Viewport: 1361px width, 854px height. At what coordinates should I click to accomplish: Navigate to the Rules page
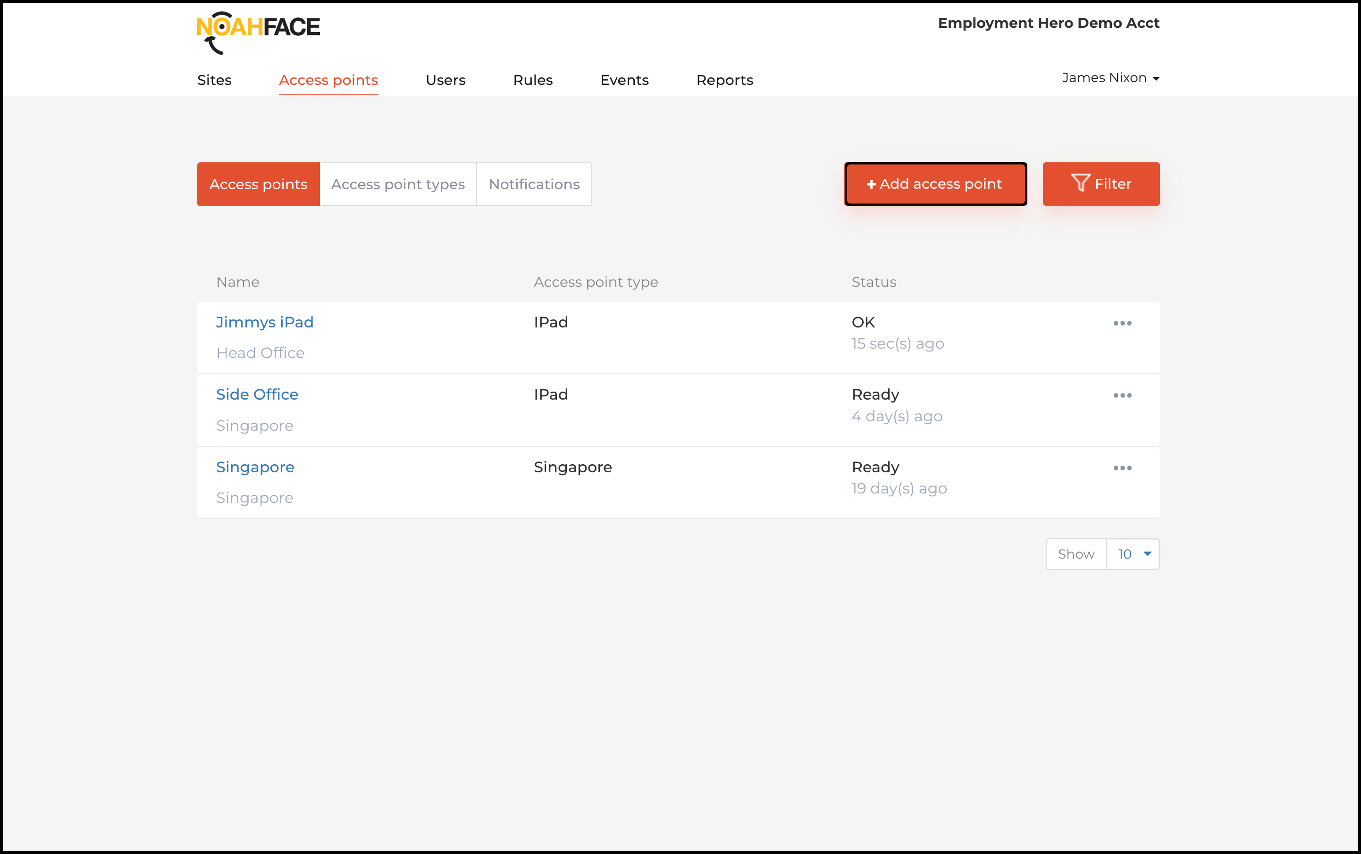pos(533,80)
